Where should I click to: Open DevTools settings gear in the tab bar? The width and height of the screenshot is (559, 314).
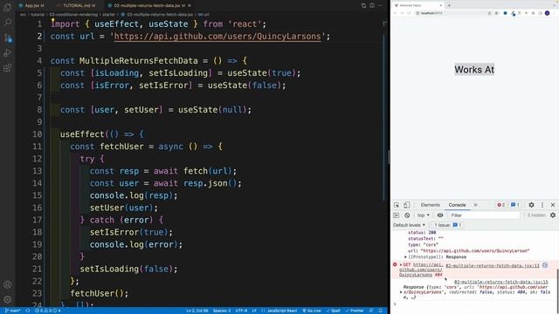click(531, 205)
